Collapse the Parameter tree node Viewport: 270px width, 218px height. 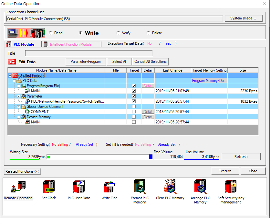[x=18, y=96]
